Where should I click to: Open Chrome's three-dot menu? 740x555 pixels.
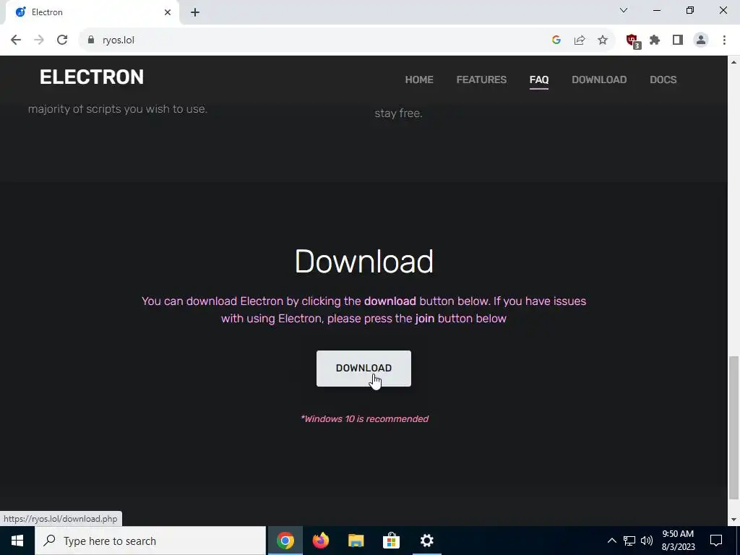724,40
